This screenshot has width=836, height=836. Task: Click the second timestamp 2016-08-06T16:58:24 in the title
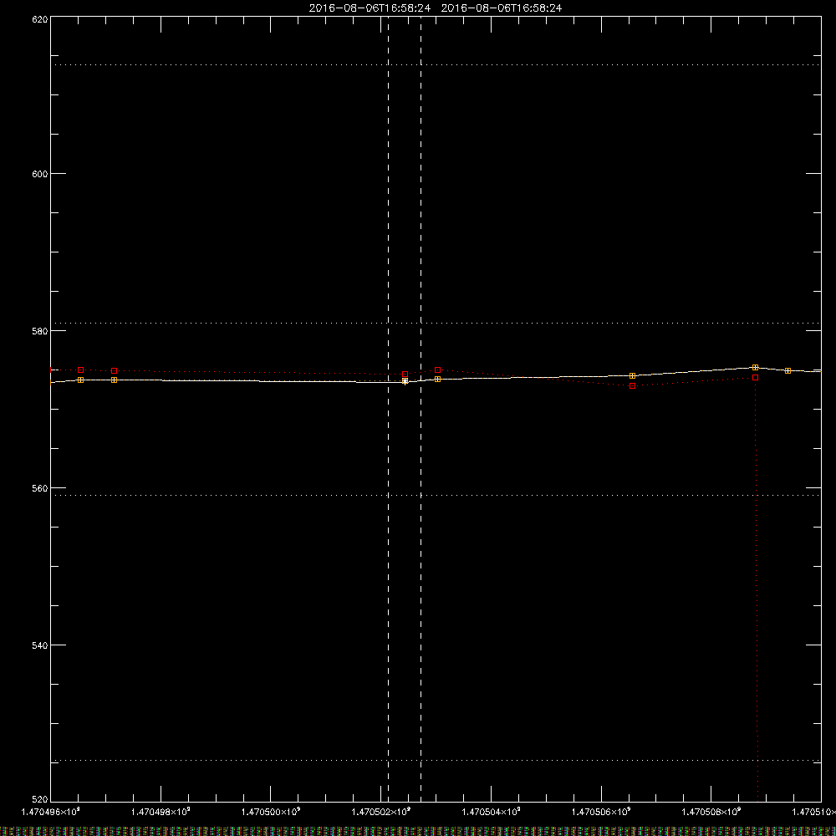[x=501, y=8]
